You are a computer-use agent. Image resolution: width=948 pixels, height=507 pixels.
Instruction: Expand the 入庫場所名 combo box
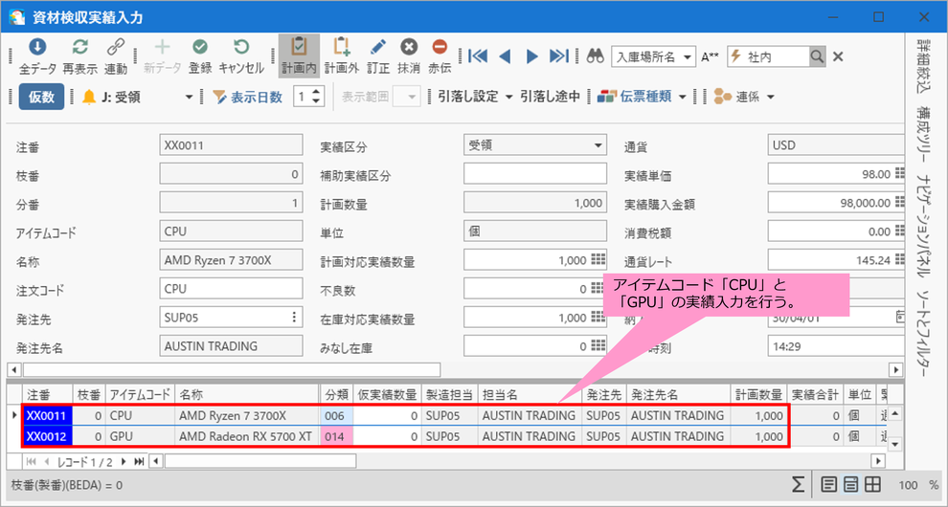pyautogui.click(x=654, y=56)
